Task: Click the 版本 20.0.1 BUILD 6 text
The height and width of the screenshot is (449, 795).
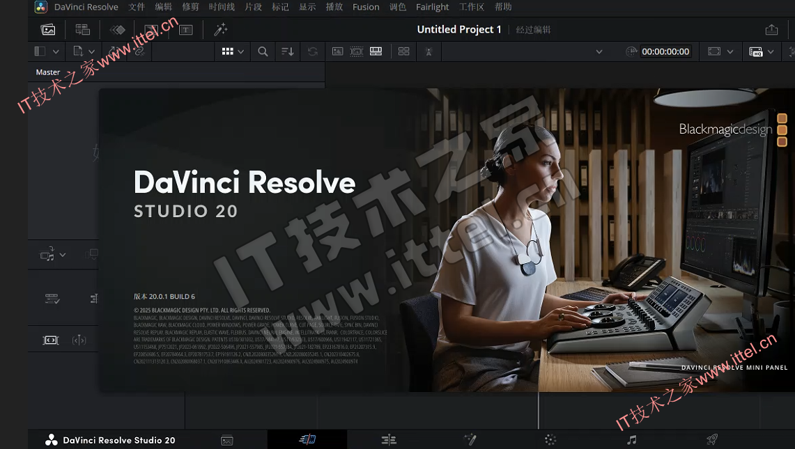Action: [x=164, y=297]
